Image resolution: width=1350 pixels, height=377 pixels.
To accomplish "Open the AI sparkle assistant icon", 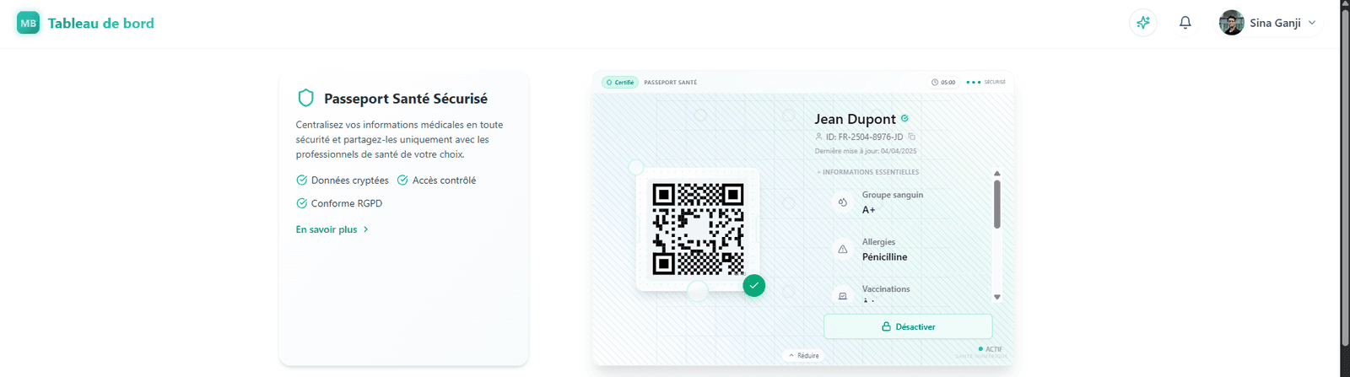I will [1143, 23].
